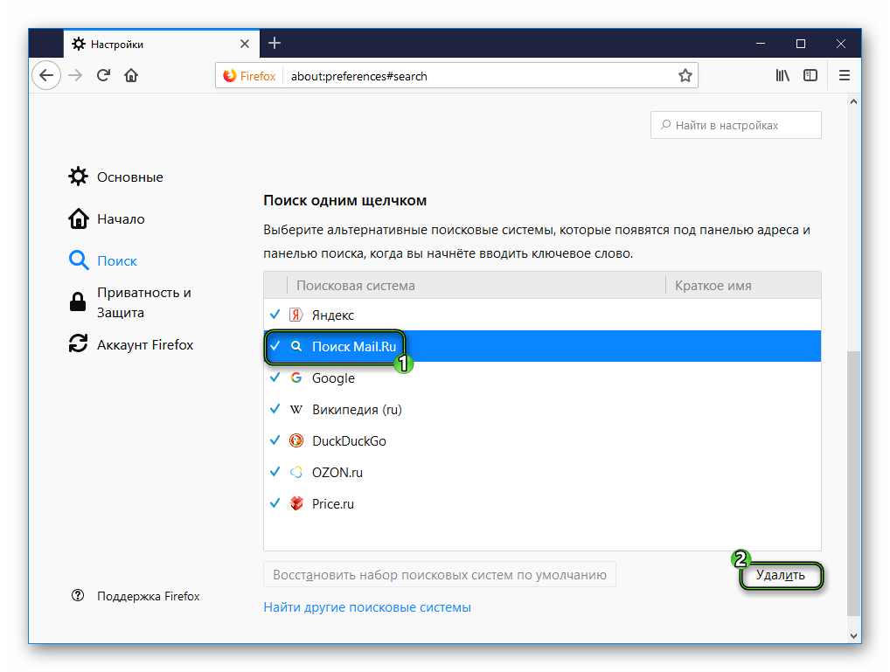This screenshot has height=672, width=890.
Task: Open the Firefox hamburger menu
Action: tap(844, 75)
